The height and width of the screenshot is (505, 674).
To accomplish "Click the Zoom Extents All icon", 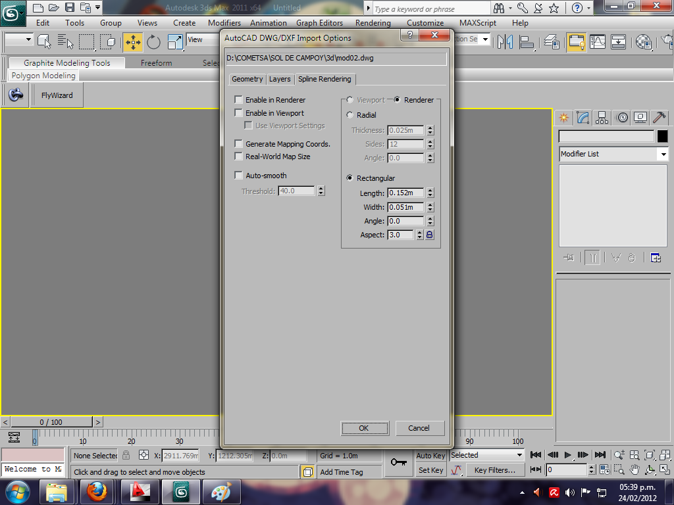I will (x=665, y=455).
